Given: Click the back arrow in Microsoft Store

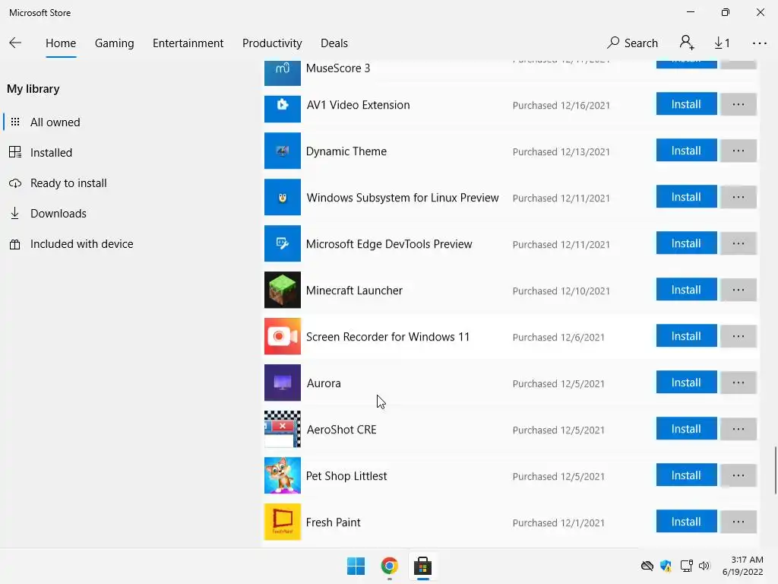Looking at the screenshot, I should (x=15, y=43).
